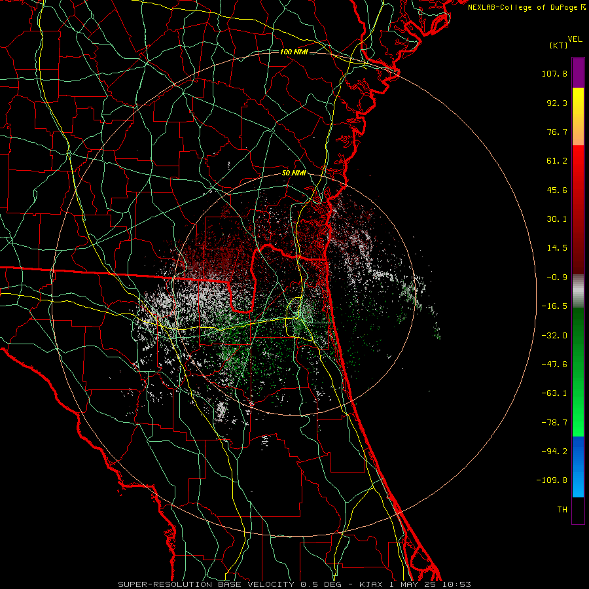Image resolution: width=589 pixels, height=589 pixels.
Task: Select the 30.1 velocity scale value
Action: point(557,219)
